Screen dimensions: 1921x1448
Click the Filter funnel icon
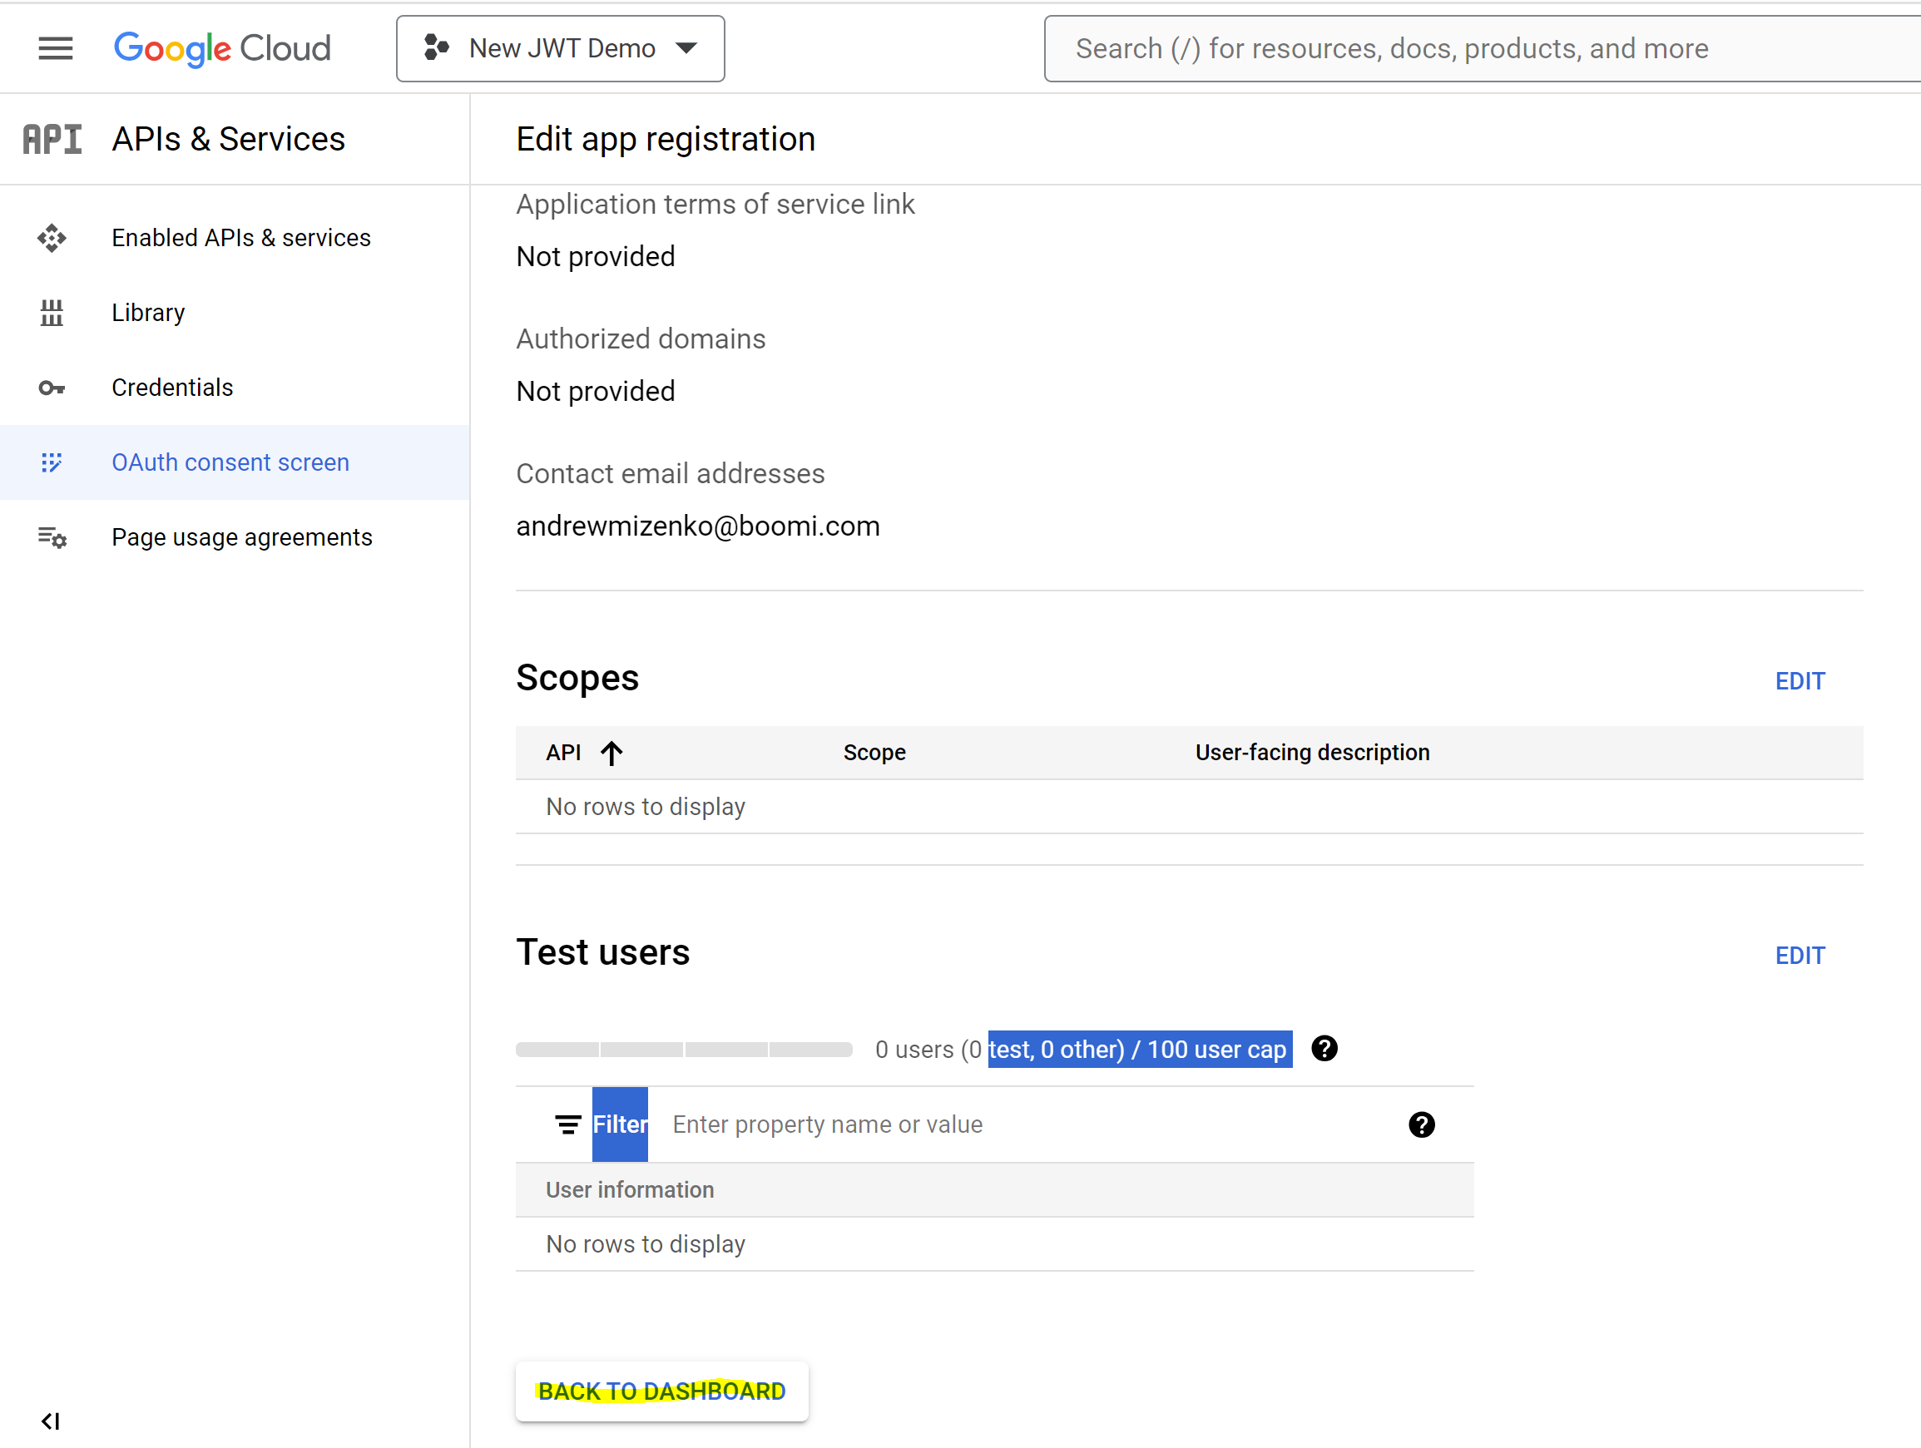(x=567, y=1124)
